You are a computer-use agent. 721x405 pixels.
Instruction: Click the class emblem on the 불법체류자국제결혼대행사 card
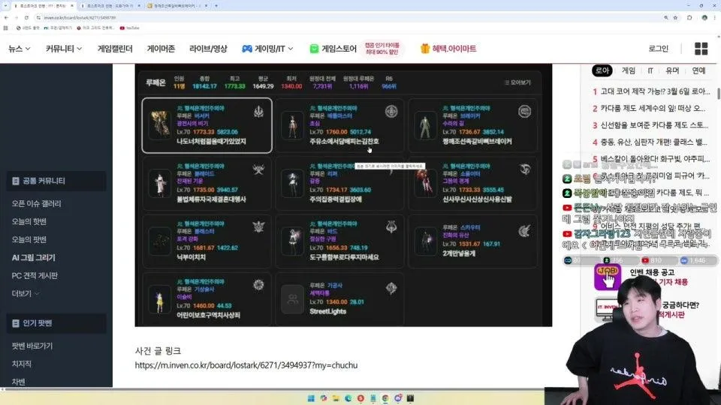[x=258, y=169]
